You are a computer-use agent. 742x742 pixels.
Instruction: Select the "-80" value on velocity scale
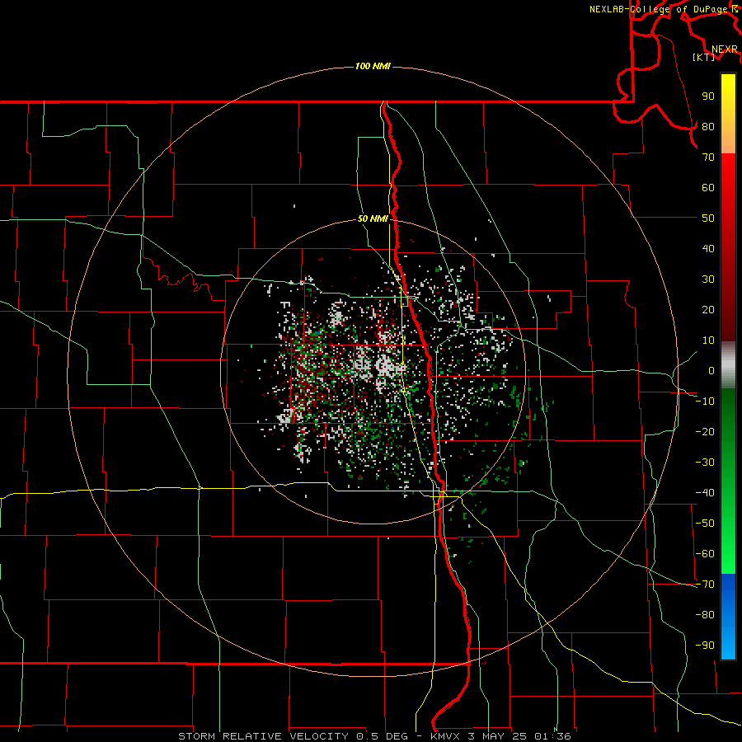[705, 615]
